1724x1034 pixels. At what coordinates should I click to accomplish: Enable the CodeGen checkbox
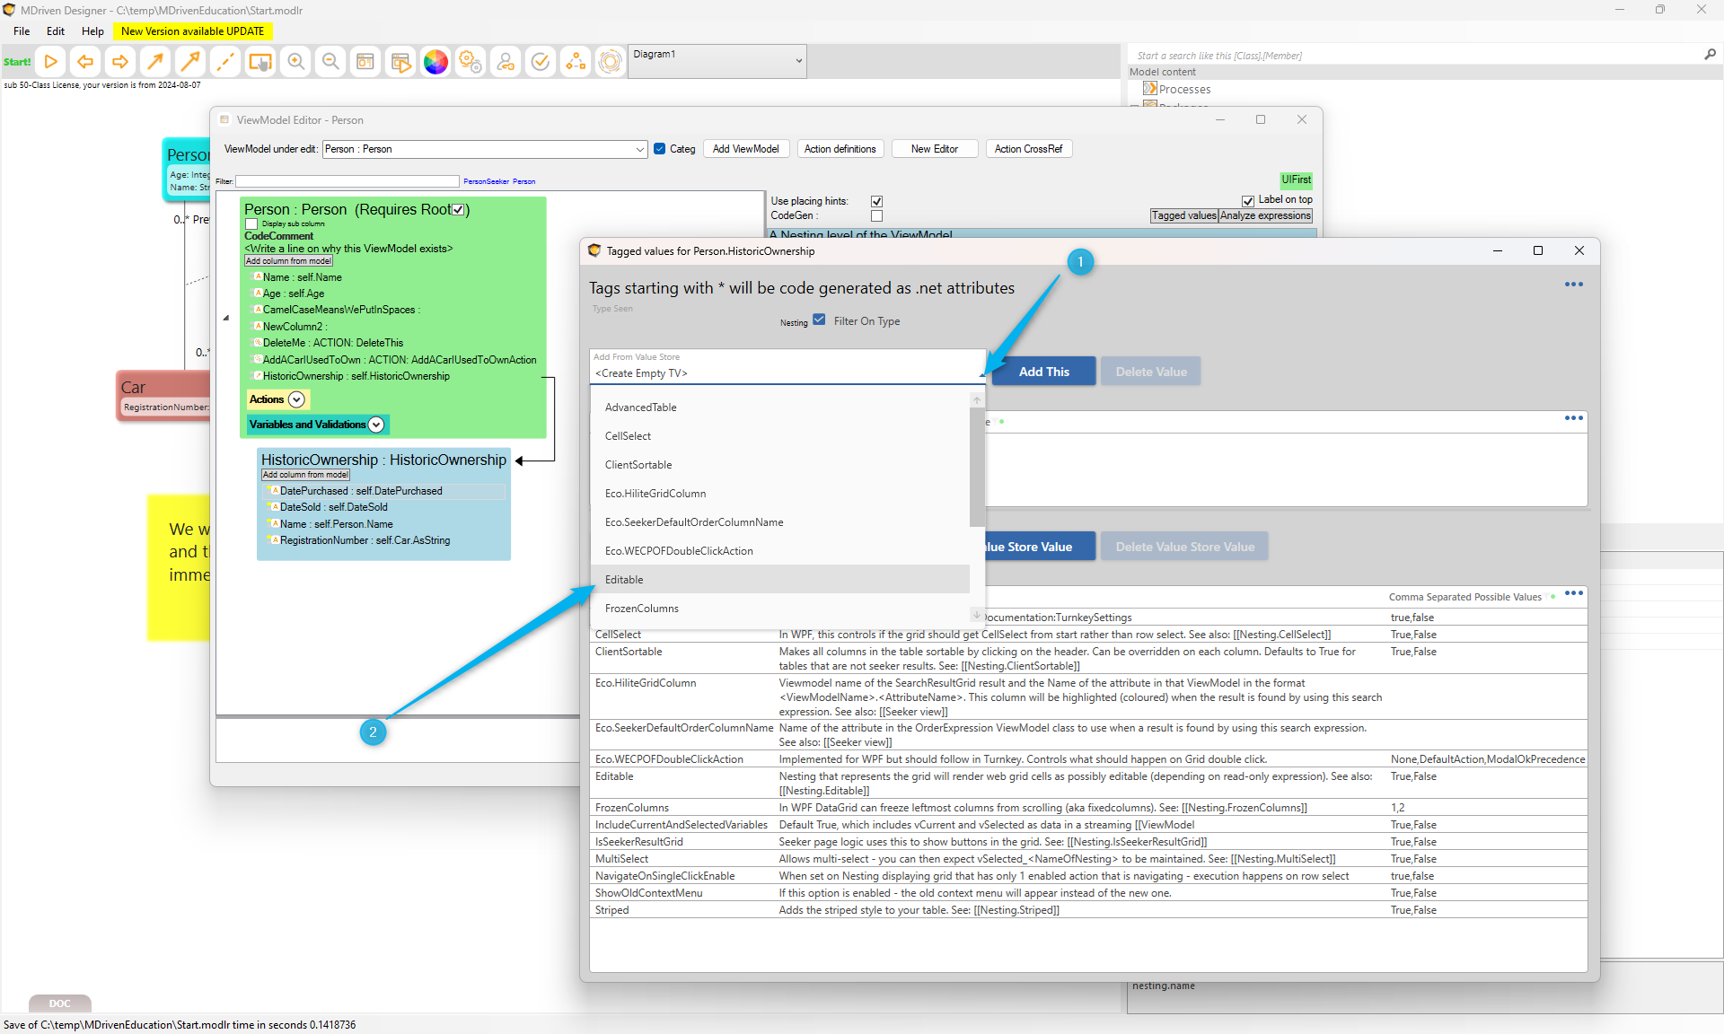(x=876, y=216)
